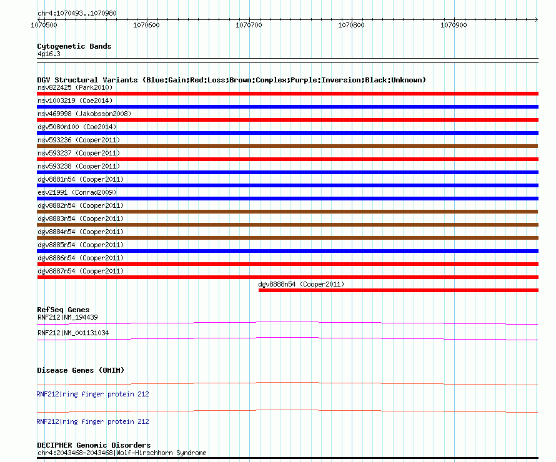The image size is (556, 462).
Task: Select variant label dgv8885n54 (Cooper2011)
Action: point(81,245)
